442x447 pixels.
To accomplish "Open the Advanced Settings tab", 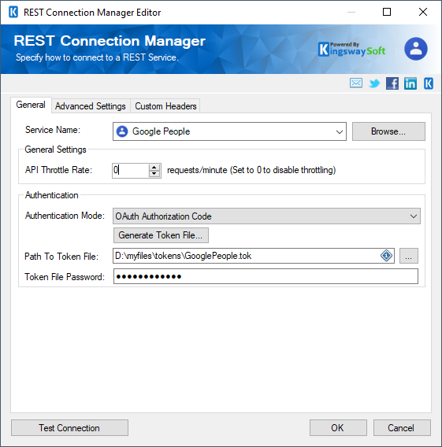I will click(91, 106).
